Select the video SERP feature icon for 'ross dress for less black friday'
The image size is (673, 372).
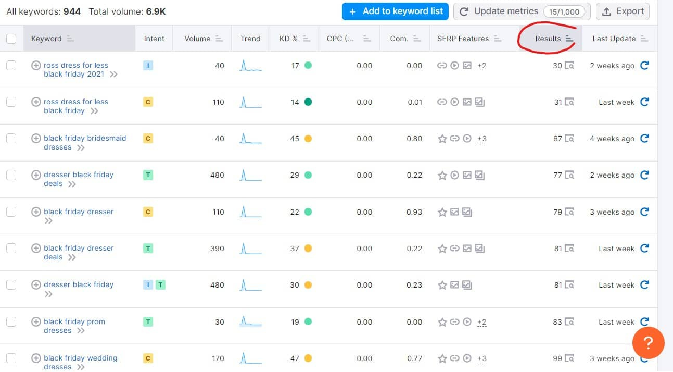click(454, 102)
